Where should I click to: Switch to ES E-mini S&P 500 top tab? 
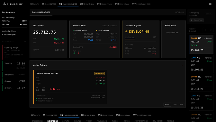[49, 4]
